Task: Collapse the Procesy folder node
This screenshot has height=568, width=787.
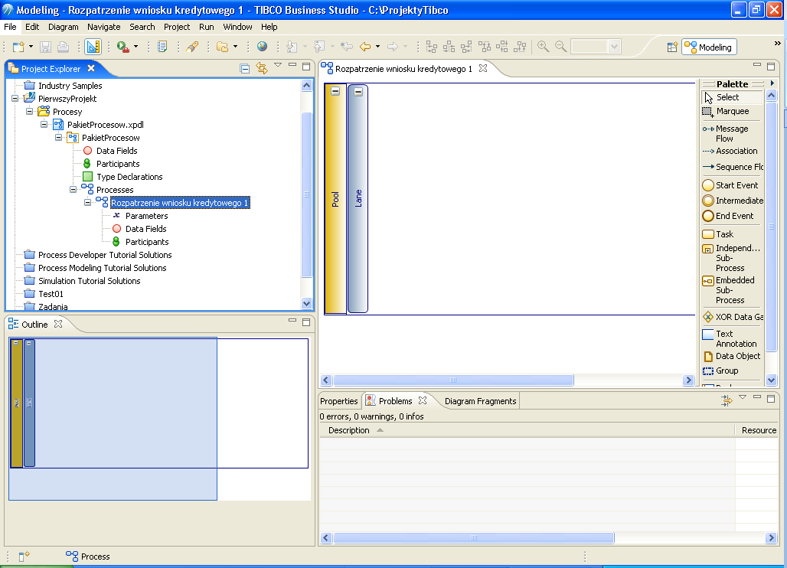Action: click(x=30, y=112)
